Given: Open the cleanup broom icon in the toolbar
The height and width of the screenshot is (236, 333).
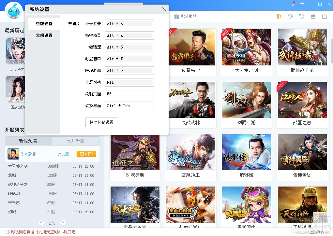Looking at the screenshot, I should pos(313,16).
